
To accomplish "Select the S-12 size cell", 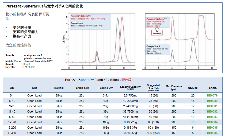I will tap(12, 101).
